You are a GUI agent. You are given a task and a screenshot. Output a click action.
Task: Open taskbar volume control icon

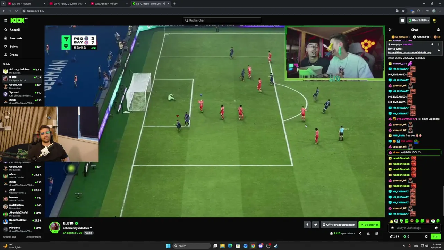pos(427,246)
